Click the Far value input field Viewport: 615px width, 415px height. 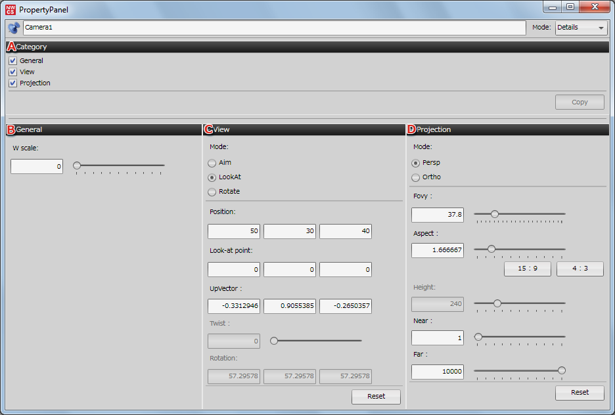[x=438, y=372]
